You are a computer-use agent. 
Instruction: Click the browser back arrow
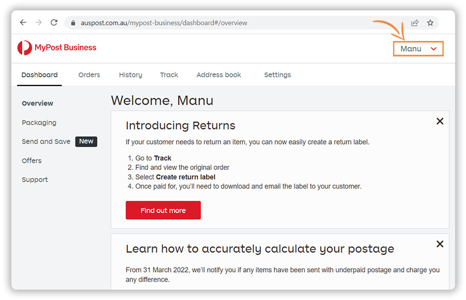[x=23, y=23]
